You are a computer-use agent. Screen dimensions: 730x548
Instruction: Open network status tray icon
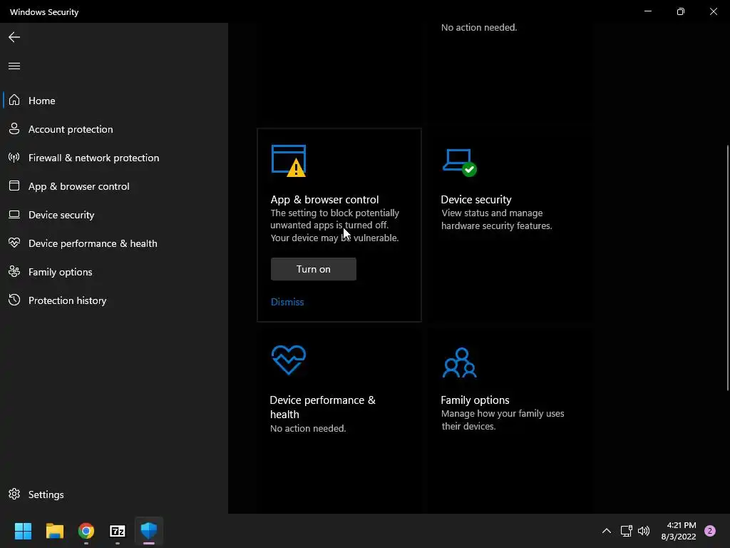(626, 531)
